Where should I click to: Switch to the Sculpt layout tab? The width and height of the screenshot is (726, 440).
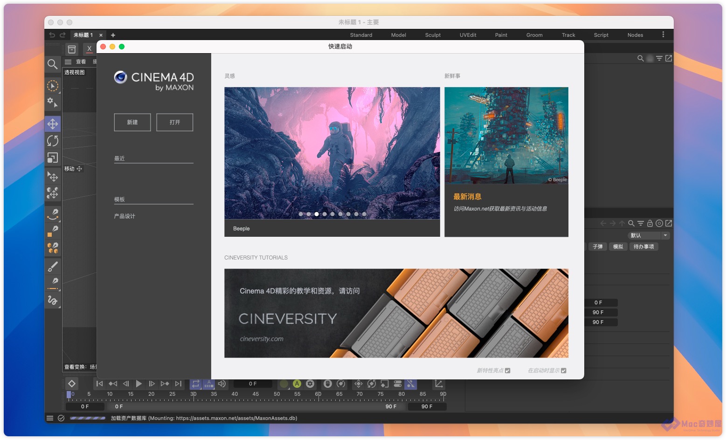coord(433,35)
